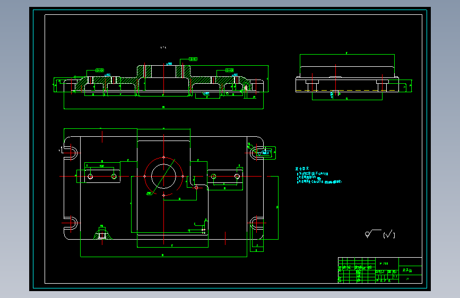
Task: Click the section view label above the top view
Action: [163, 47]
